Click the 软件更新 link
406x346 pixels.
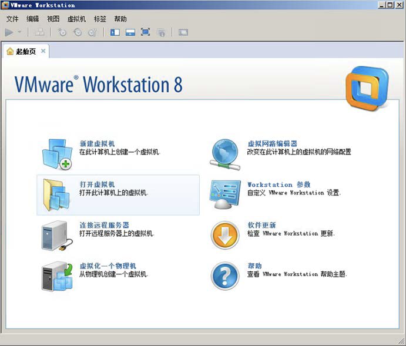pos(262,225)
